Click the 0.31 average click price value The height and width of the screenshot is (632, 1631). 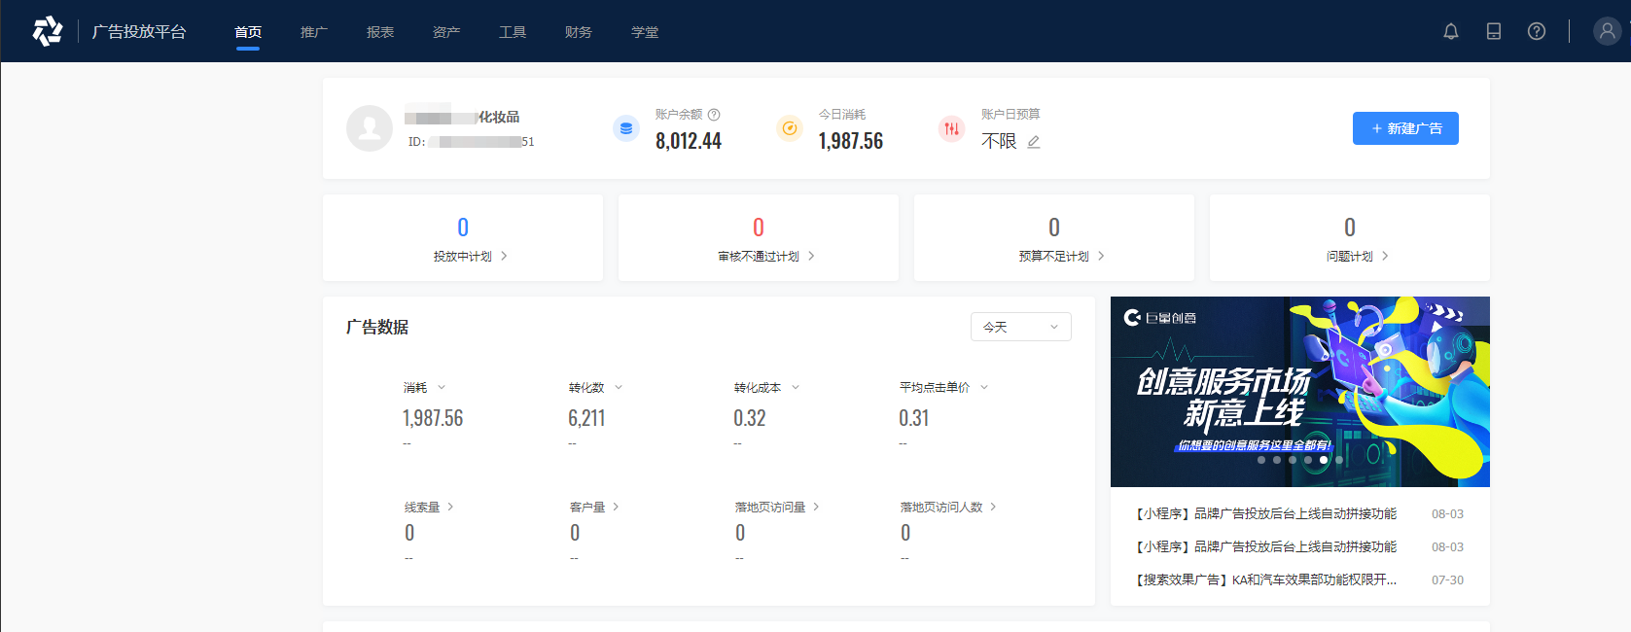pyautogui.click(x=914, y=418)
